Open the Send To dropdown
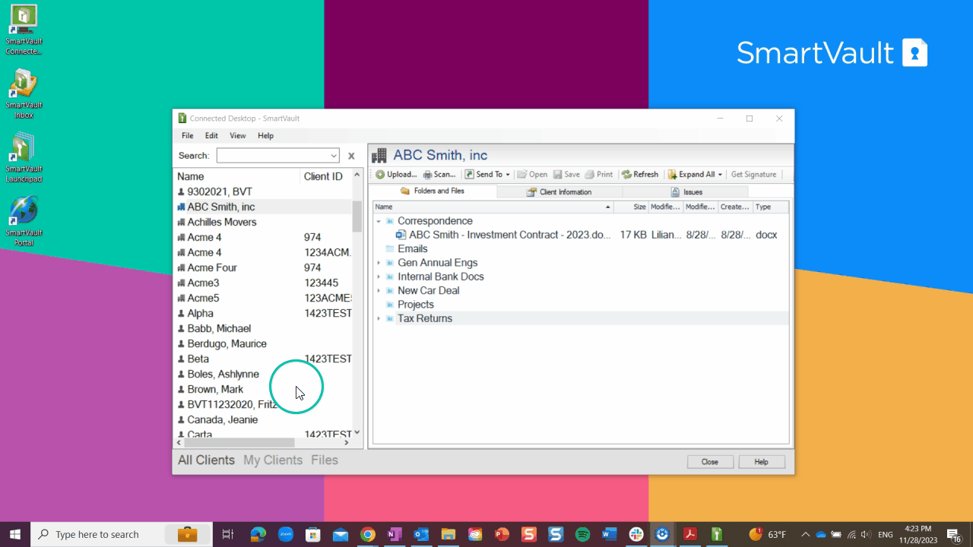Image resolution: width=973 pixels, height=547 pixels. 487,175
